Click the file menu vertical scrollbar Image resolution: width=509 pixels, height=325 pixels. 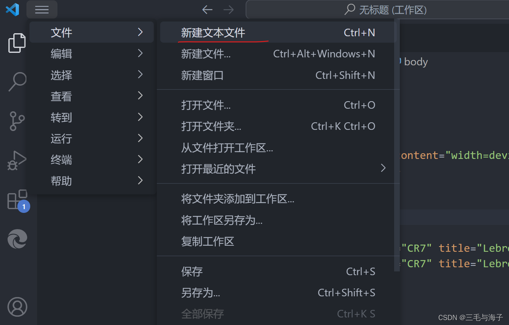coord(397,145)
